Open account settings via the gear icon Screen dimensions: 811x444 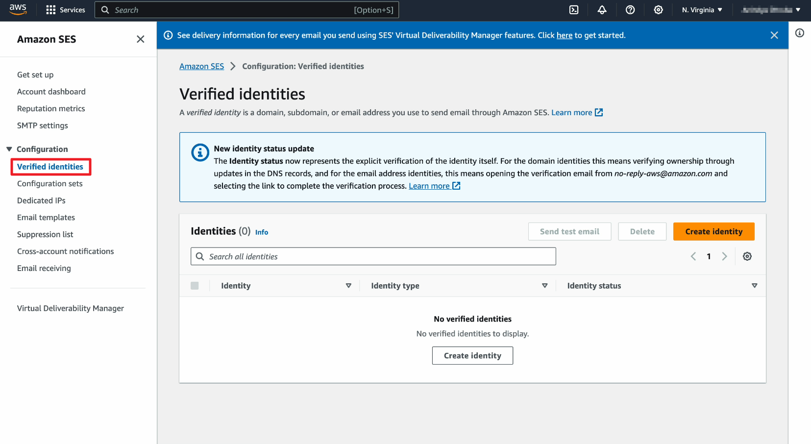658,10
